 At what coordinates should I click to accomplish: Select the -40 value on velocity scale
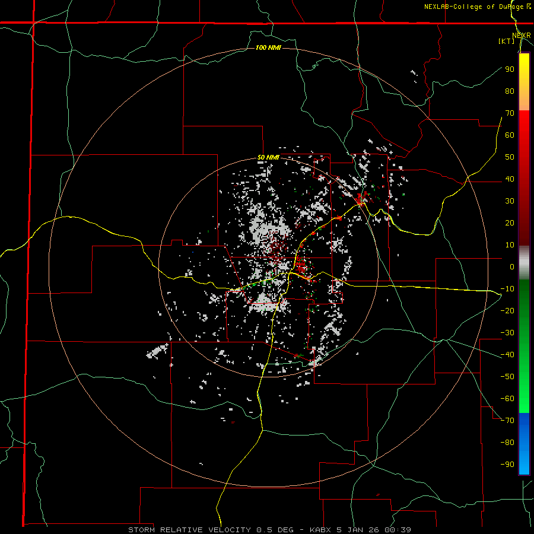(507, 355)
